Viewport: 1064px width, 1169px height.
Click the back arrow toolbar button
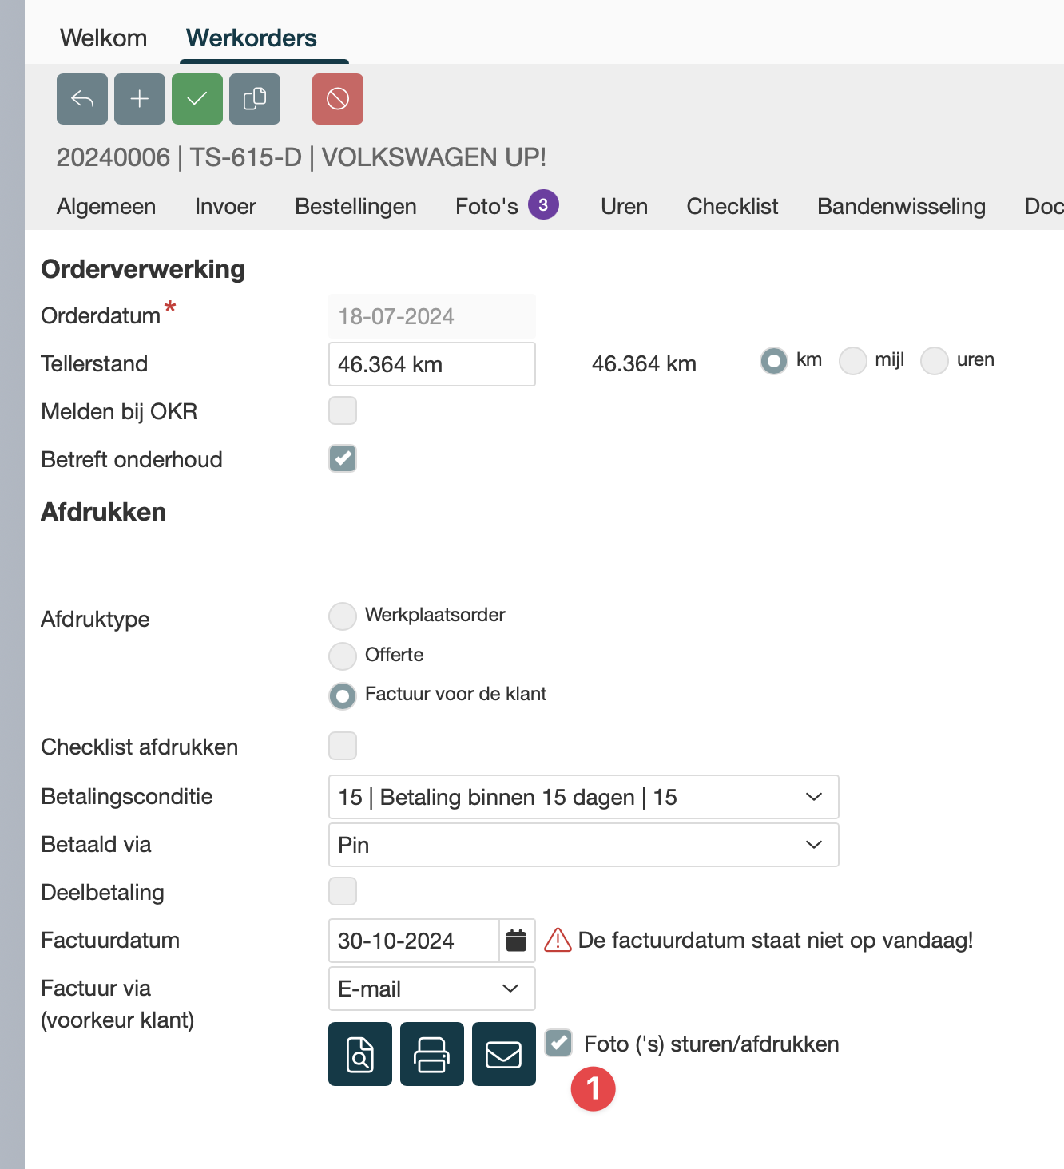82,99
